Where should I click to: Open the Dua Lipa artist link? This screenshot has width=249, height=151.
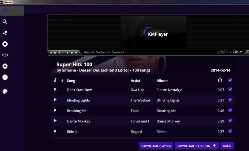coord(137,90)
